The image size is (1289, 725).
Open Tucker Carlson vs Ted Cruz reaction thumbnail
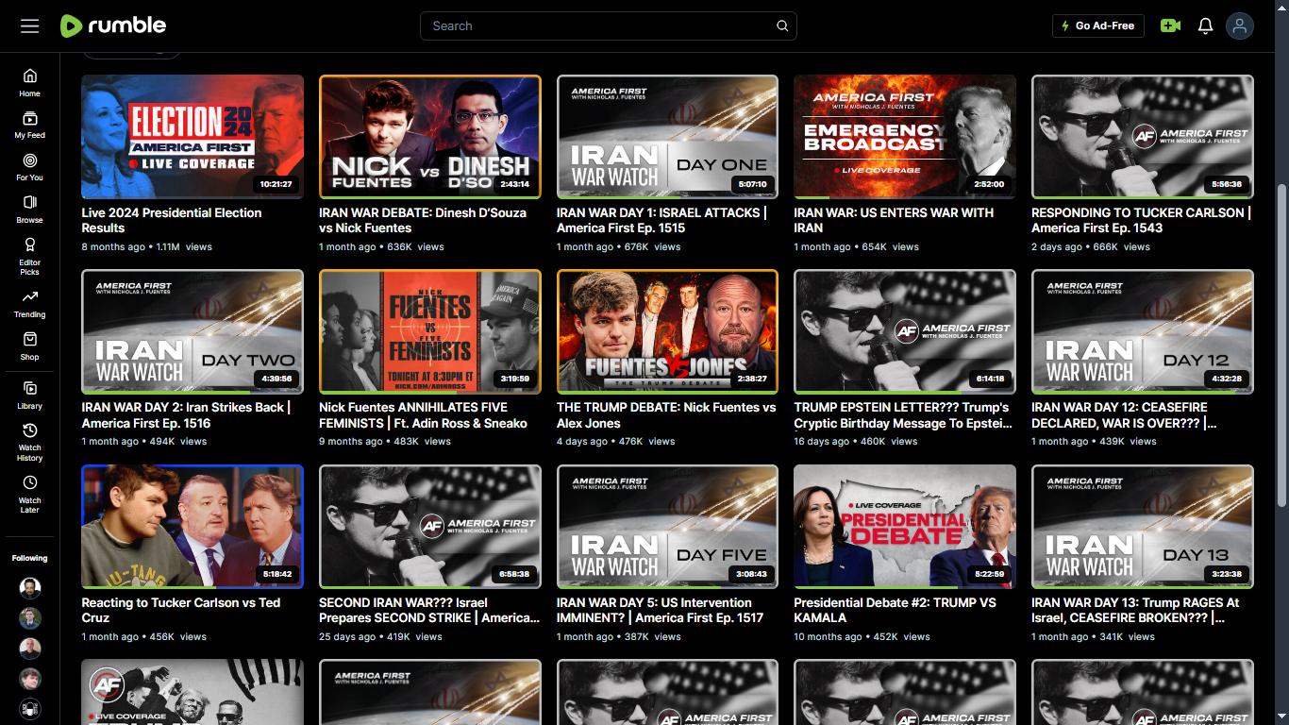[x=193, y=527]
